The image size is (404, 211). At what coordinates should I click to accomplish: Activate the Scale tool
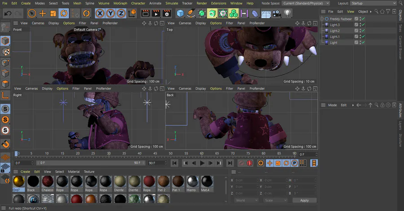coord(53,13)
